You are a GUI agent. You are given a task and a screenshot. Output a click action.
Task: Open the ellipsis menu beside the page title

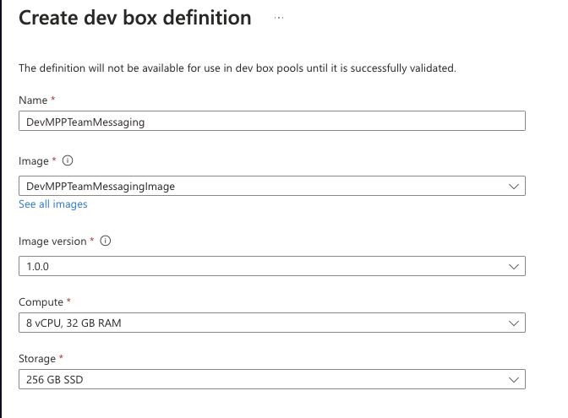(x=279, y=18)
